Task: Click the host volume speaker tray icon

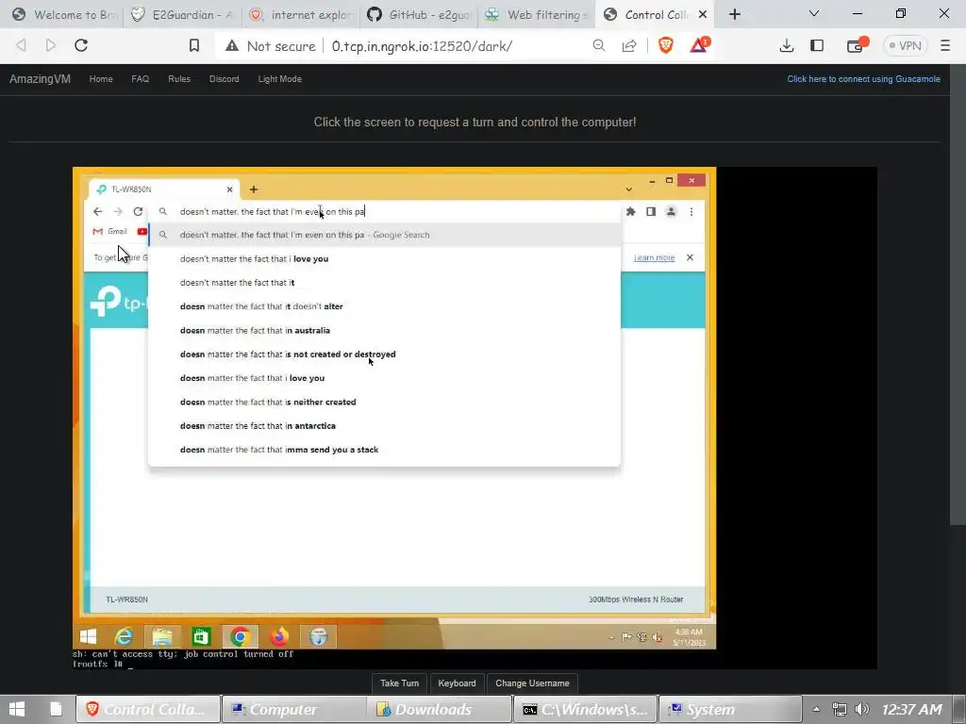Action: pos(862,709)
